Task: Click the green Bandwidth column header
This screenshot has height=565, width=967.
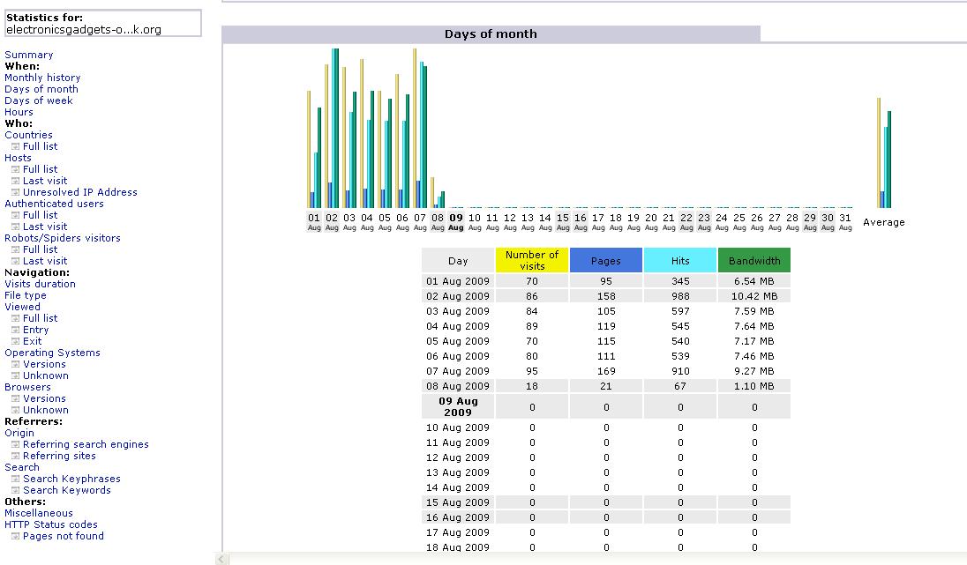Action: click(x=753, y=260)
